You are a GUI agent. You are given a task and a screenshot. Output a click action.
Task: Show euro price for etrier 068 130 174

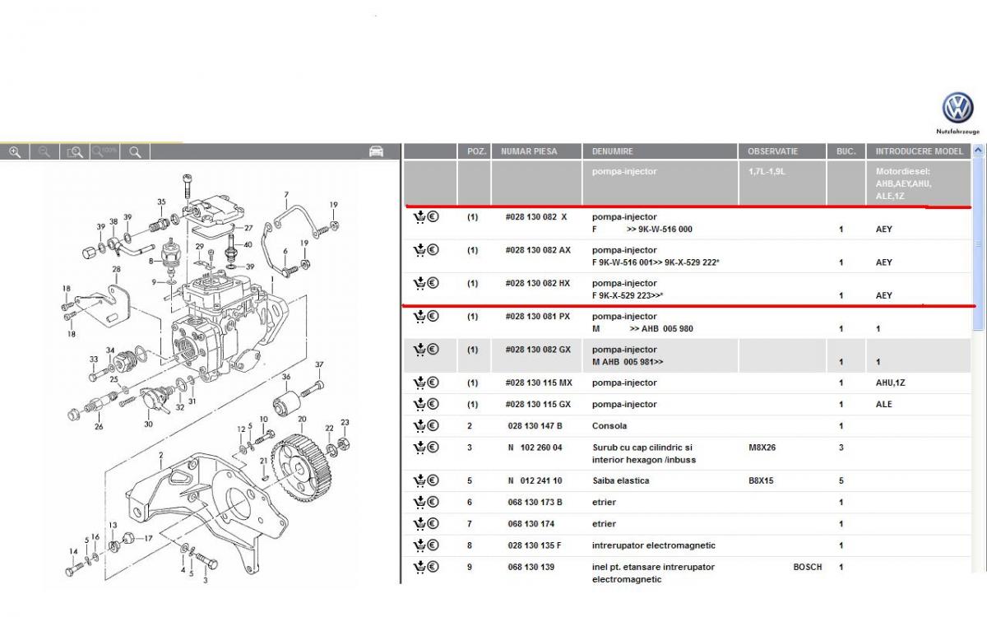[x=433, y=523]
